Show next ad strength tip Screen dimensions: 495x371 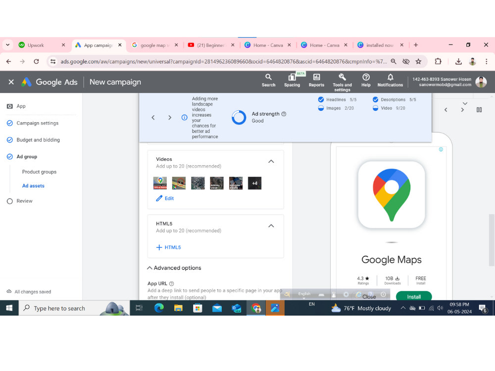170,118
